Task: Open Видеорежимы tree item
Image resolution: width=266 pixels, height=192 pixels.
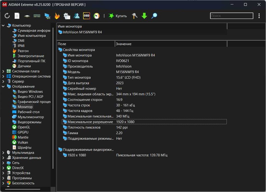Action: coord(27,122)
